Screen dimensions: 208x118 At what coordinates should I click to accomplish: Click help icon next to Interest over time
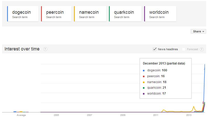(x=45, y=49)
